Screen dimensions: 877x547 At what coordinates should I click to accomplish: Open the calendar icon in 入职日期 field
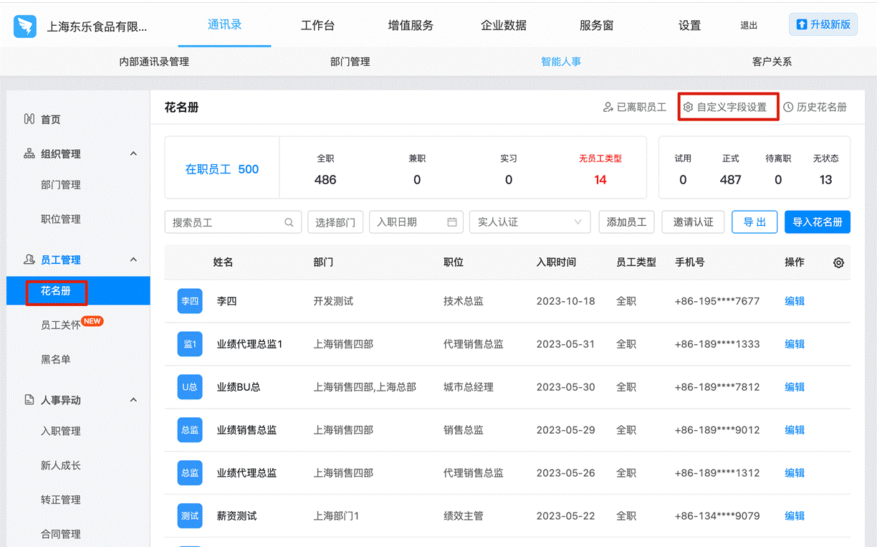coord(452,222)
